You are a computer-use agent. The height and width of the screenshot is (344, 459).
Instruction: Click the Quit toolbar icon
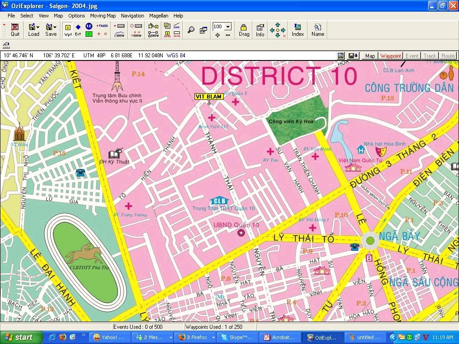(15, 30)
